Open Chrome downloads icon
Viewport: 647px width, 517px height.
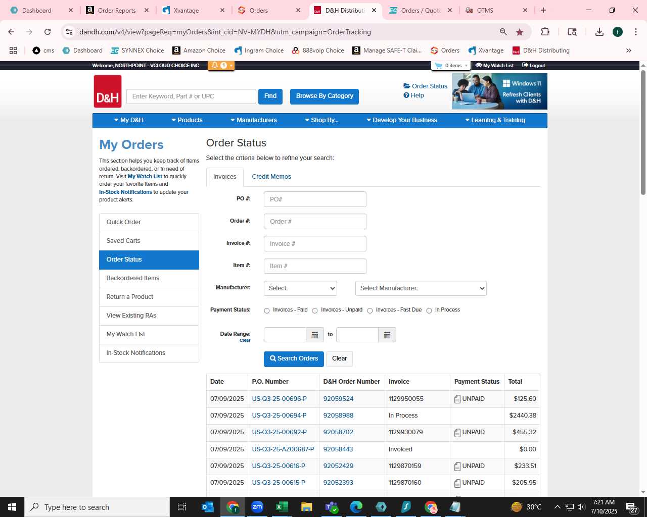tap(599, 32)
